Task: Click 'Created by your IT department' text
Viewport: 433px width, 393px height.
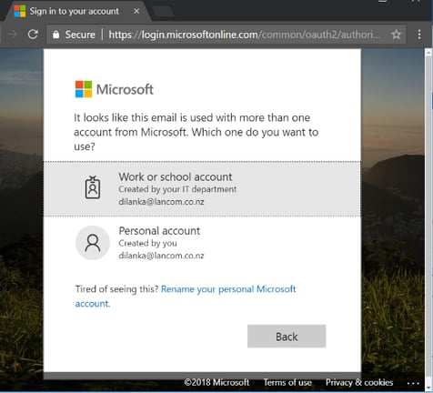Action: 177,189
